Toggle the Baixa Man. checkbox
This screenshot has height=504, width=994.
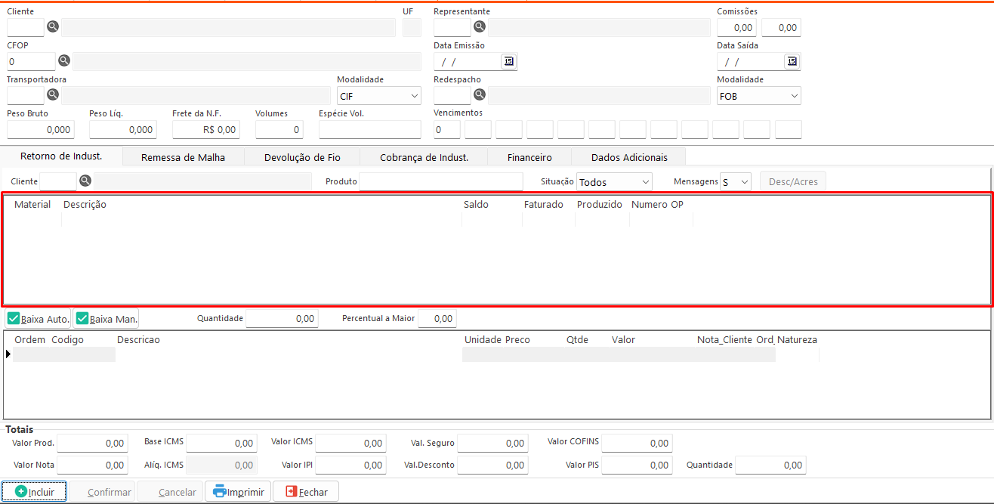click(82, 319)
